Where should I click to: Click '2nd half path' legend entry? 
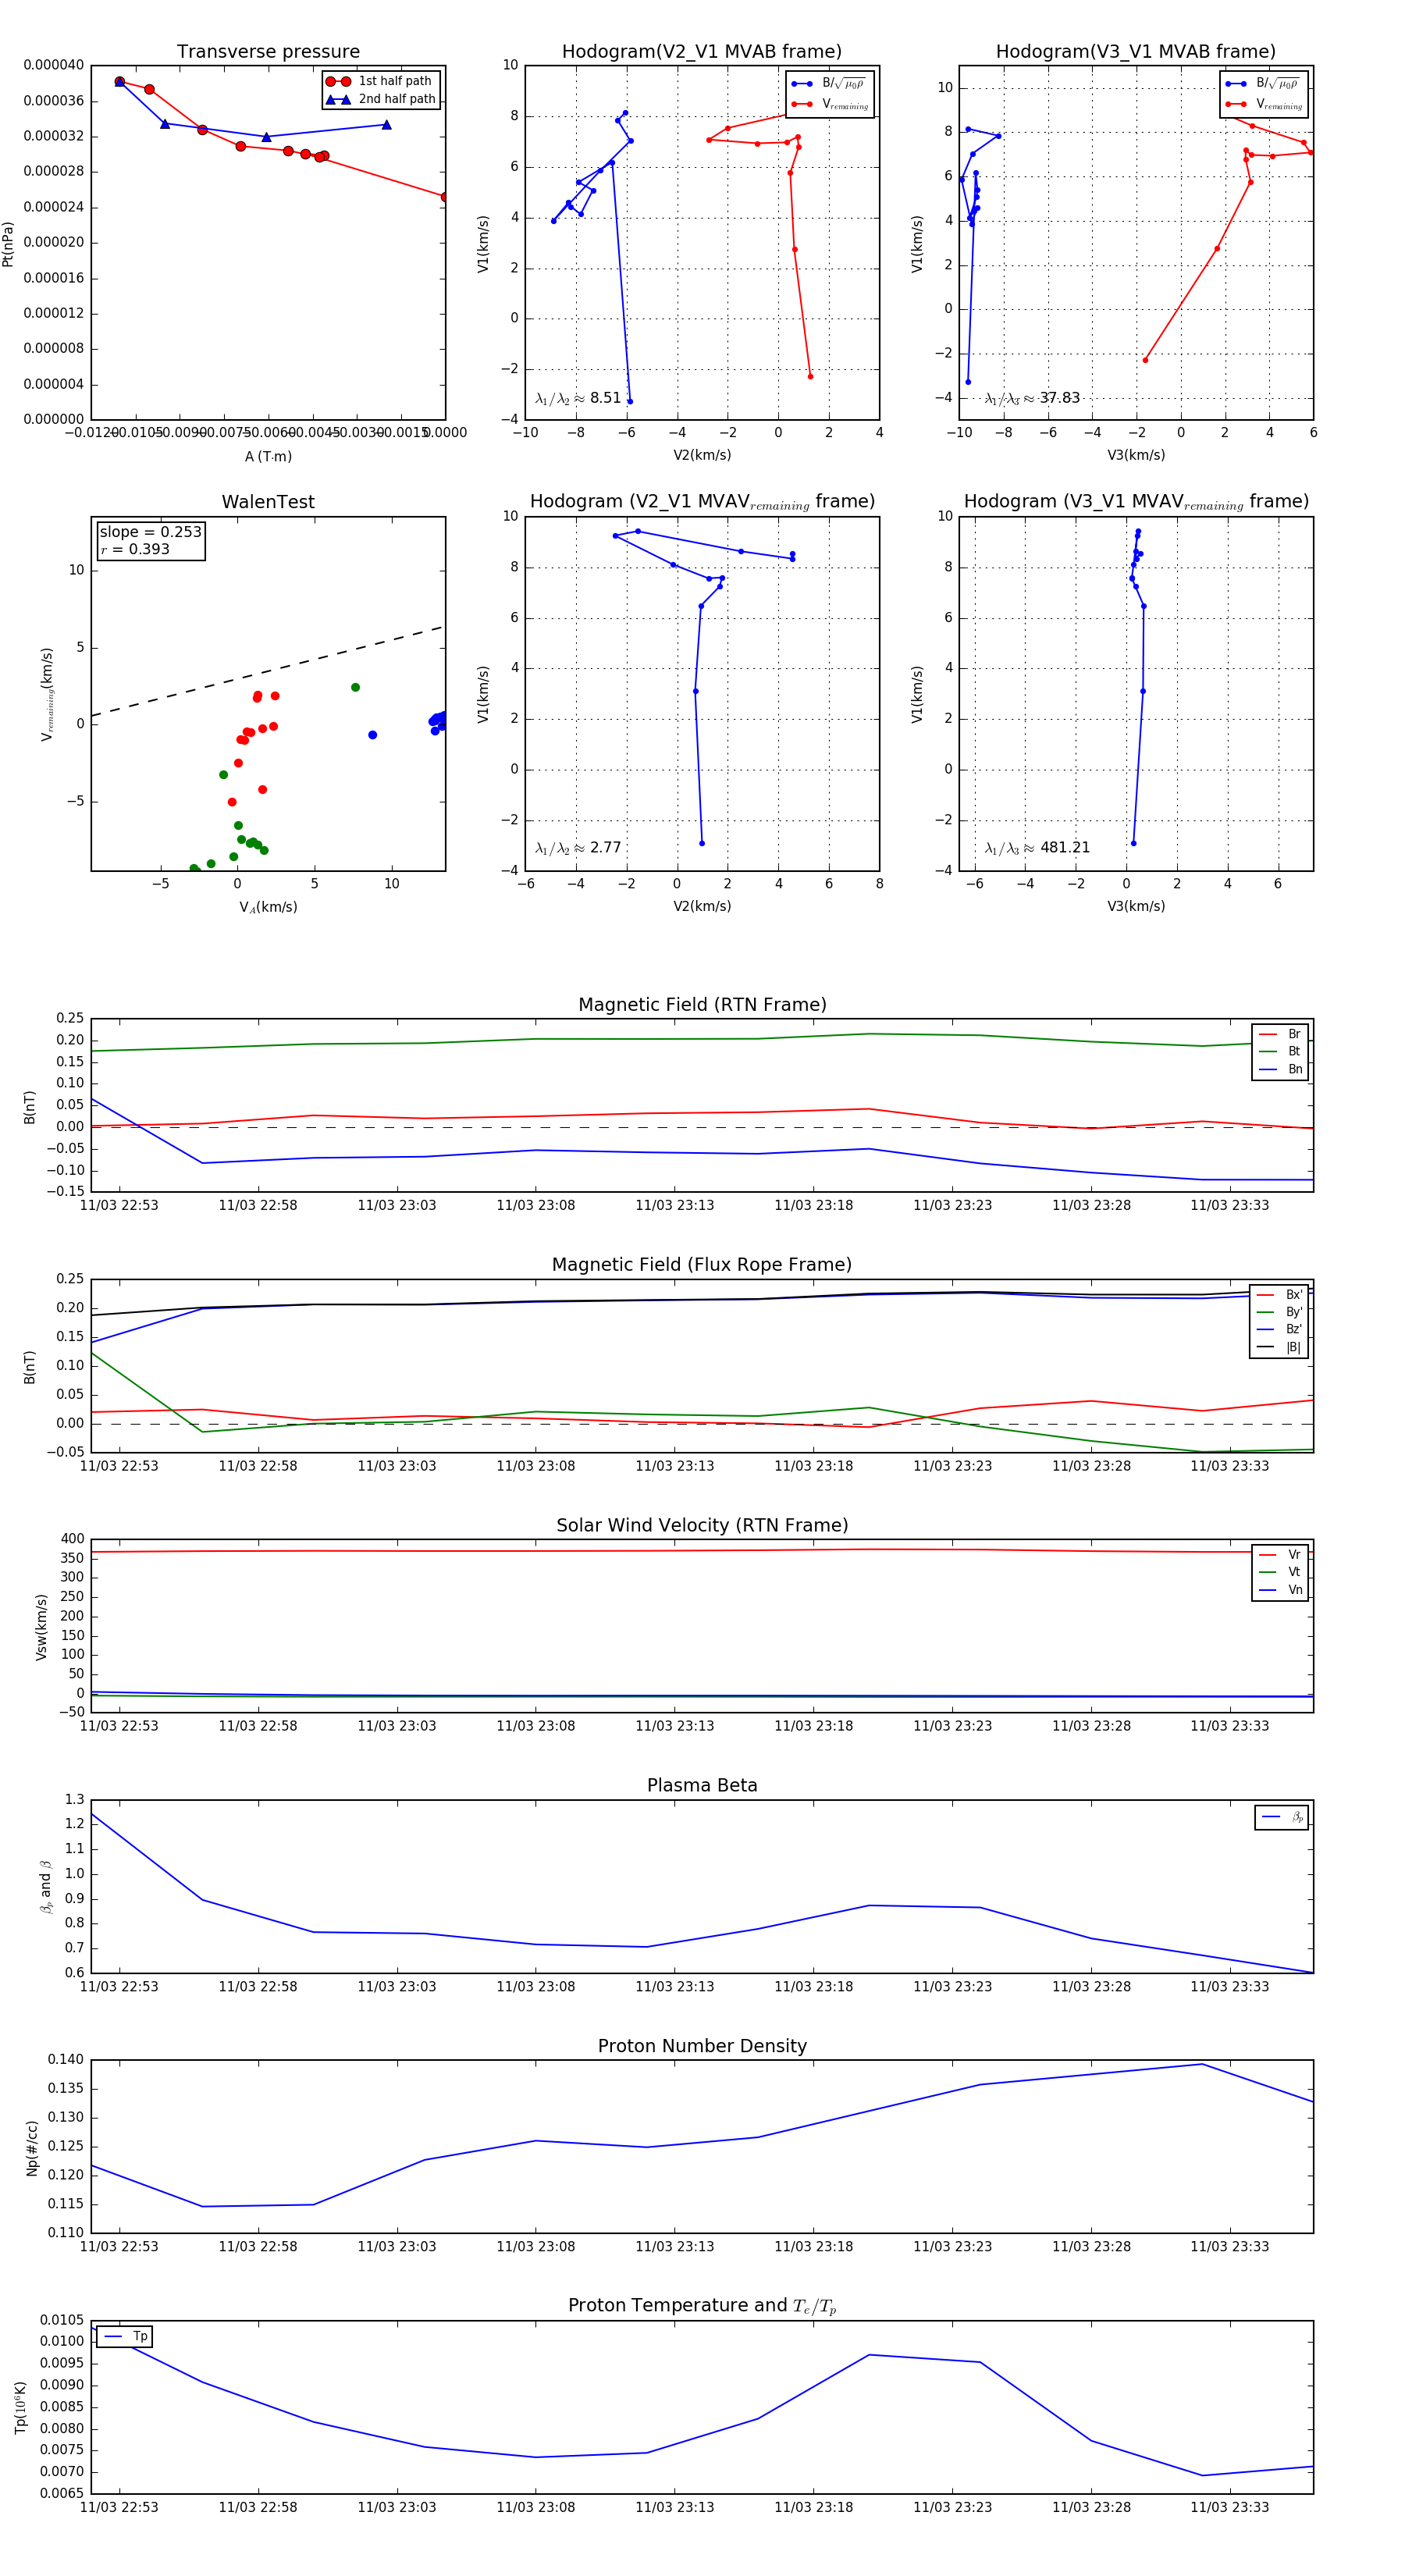tap(382, 99)
